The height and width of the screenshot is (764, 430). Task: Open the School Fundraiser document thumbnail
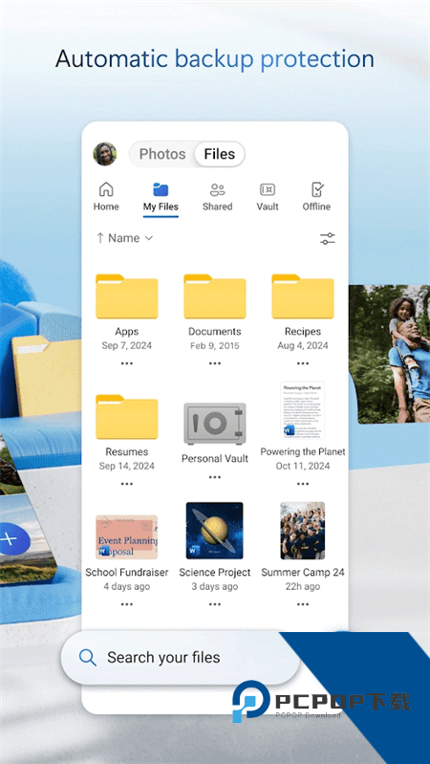pyautogui.click(x=127, y=537)
